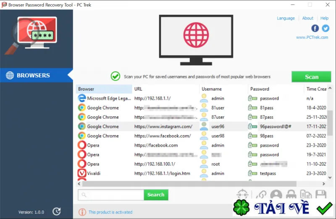This screenshot has height=219, width=336.
Task: Visit the www.PCTrek.com link
Action: (x=312, y=37)
